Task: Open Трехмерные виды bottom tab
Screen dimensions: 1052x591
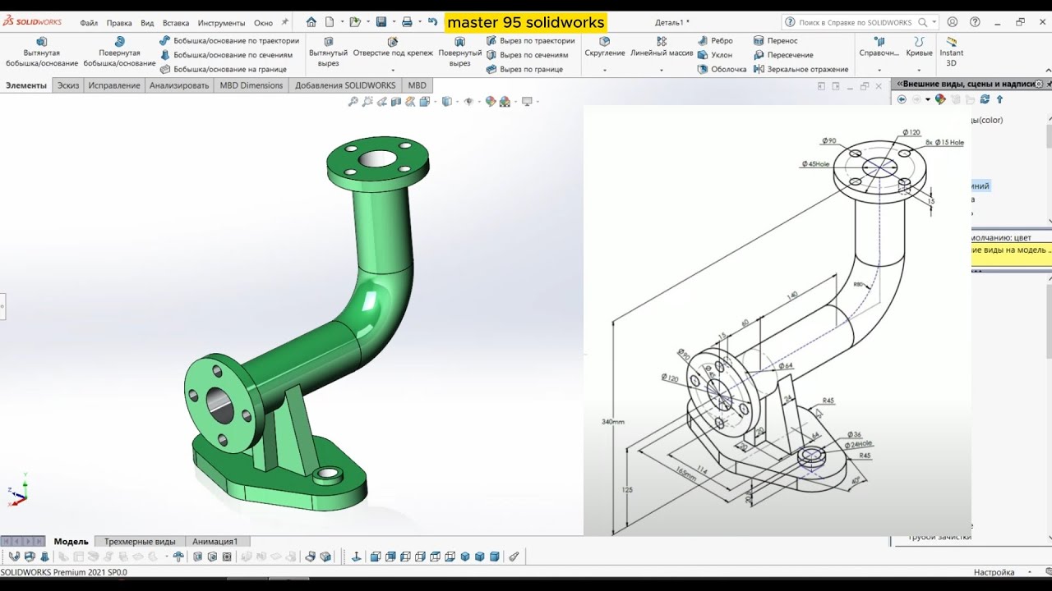Action: pyautogui.click(x=140, y=542)
